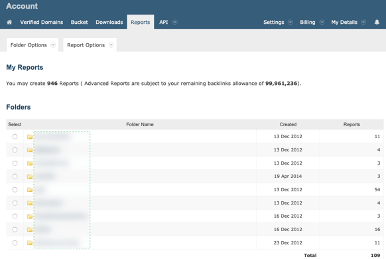Click folder icon in the 11-report 13 Dec 2012 row

point(30,137)
